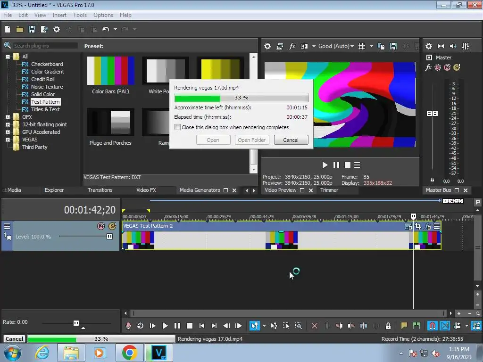The width and height of the screenshot is (483, 362).
Task: Switch to the Trimmer tab
Action: (329, 190)
